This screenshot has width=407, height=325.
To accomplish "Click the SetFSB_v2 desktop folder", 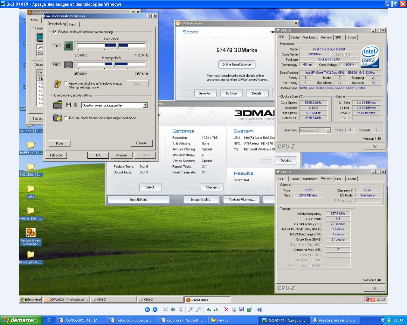I will pos(31,148).
